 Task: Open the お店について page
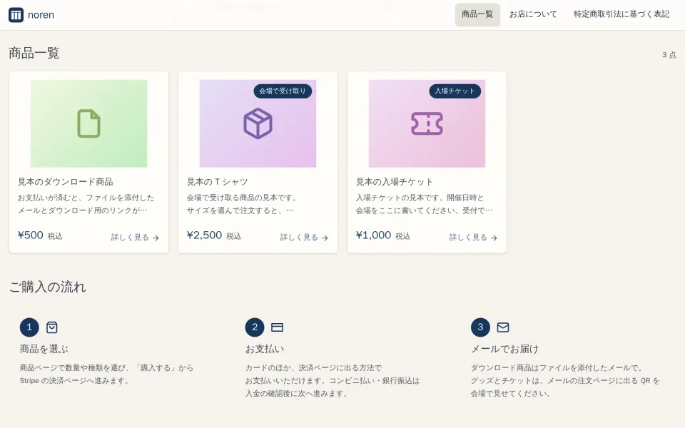click(533, 14)
